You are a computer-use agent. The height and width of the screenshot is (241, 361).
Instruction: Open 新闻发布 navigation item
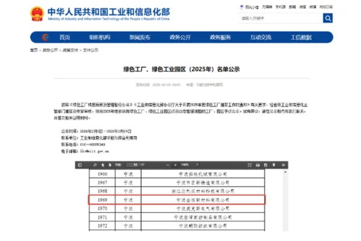pyautogui.click(x=140, y=37)
